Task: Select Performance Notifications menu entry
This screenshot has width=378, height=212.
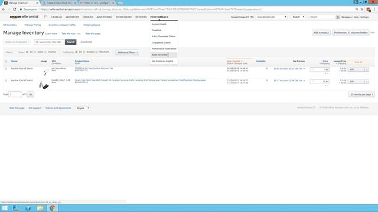Action: [164, 49]
